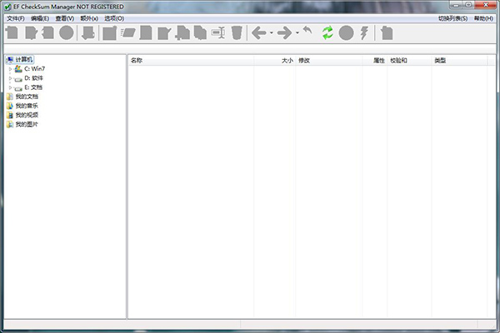Expand the C: Win7 drive node
500x333 pixels.
pos(10,69)
